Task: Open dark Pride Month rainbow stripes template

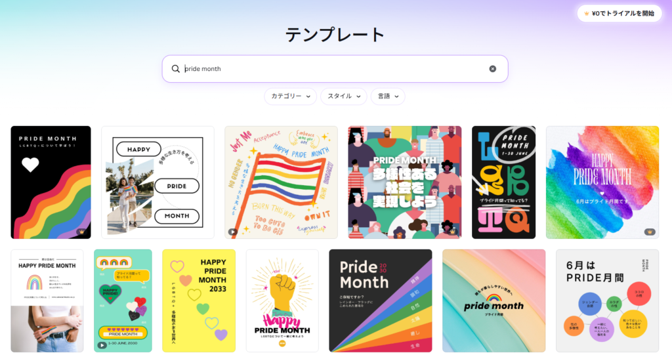Action: 381,301
